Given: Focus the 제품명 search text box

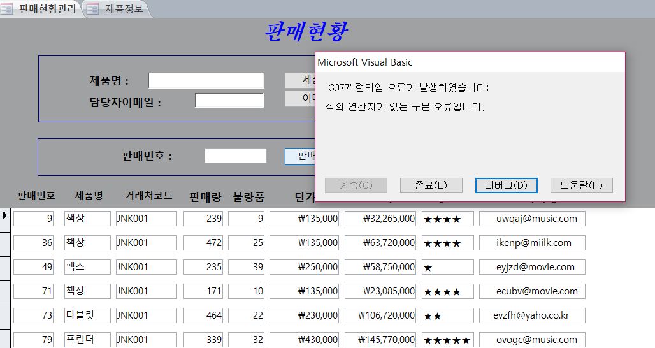Looking at the screenshot, I should (206, 81).
